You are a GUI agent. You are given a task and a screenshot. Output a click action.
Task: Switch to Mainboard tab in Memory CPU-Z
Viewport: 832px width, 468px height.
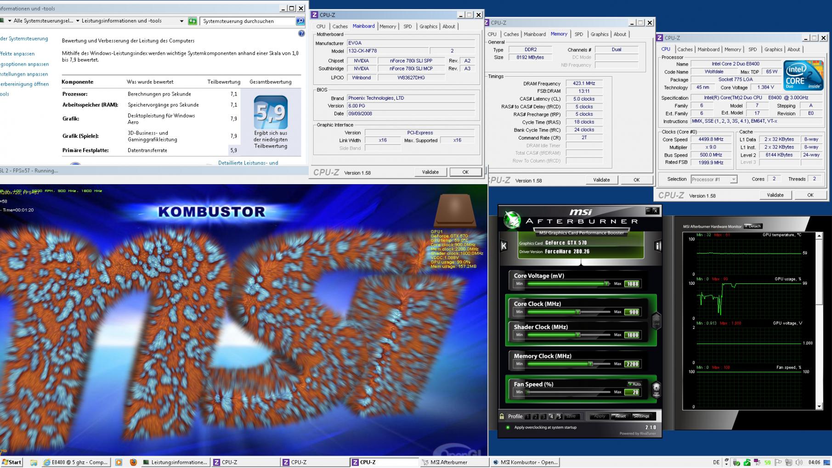(x=535, y=34)
